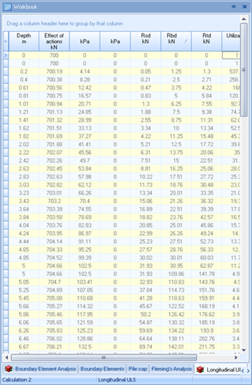Click the row indicator arrow of first row
The height and width of the screenshot is (385, 252).
click(x=6, y=55)
